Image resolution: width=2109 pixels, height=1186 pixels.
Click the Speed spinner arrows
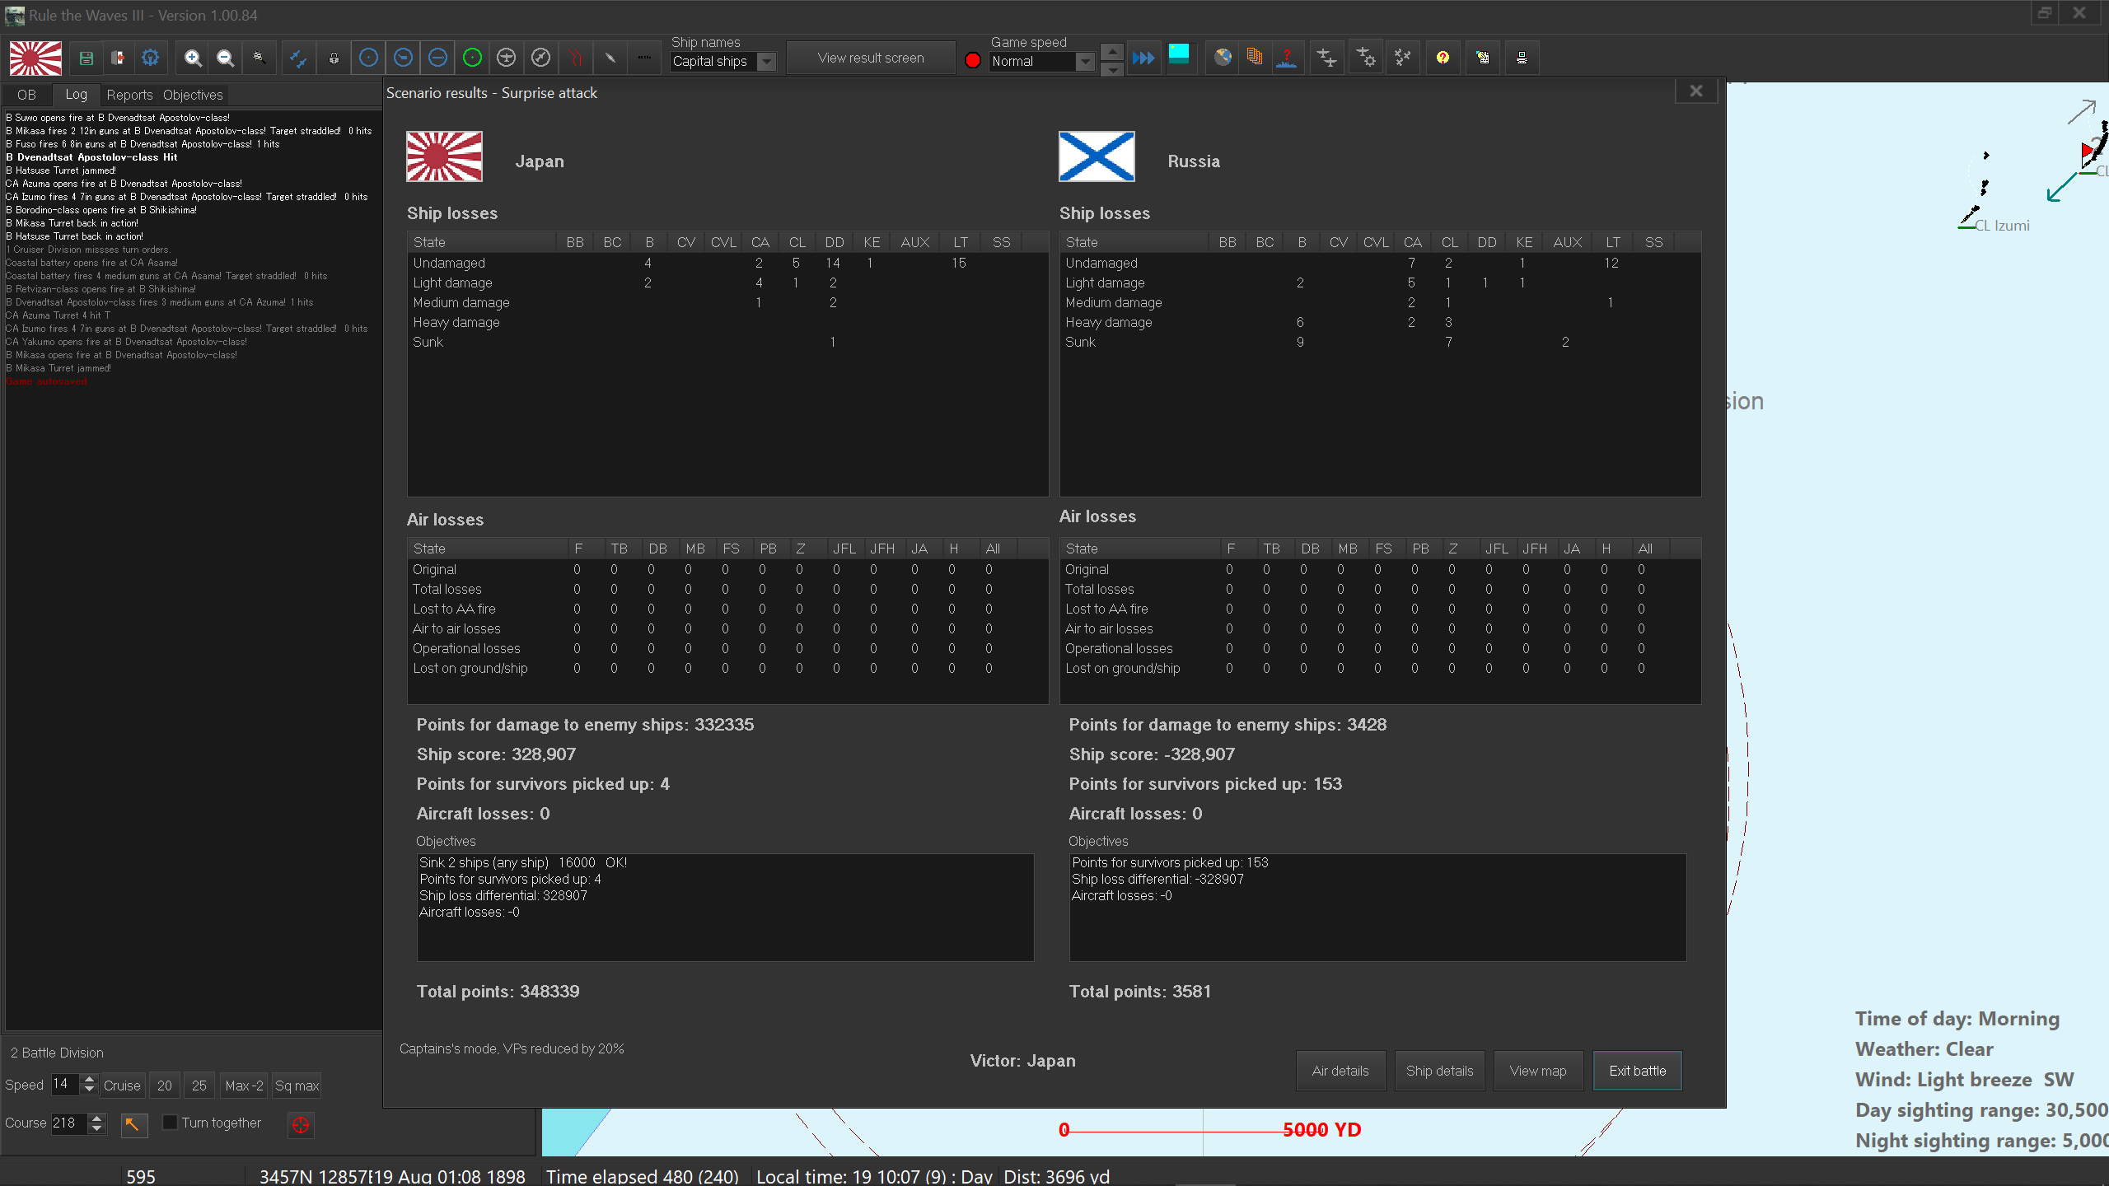(x=90, y=1085)
